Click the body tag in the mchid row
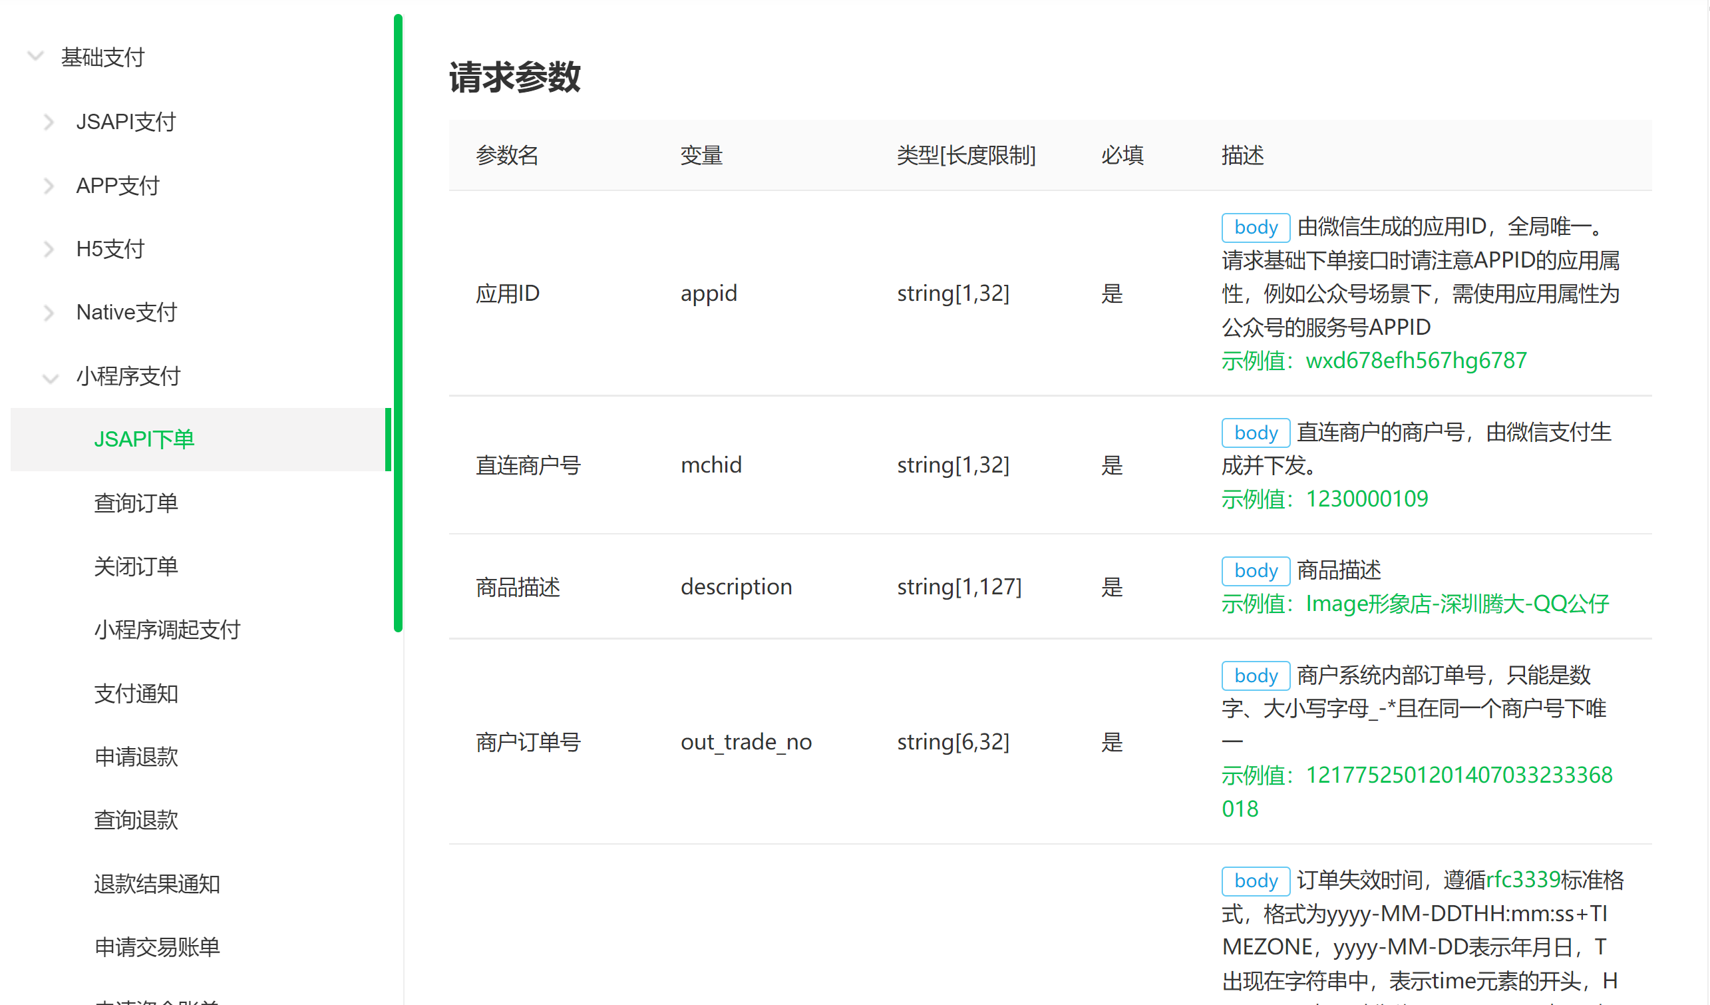 pyautogui.click(x=1256, y=433)
